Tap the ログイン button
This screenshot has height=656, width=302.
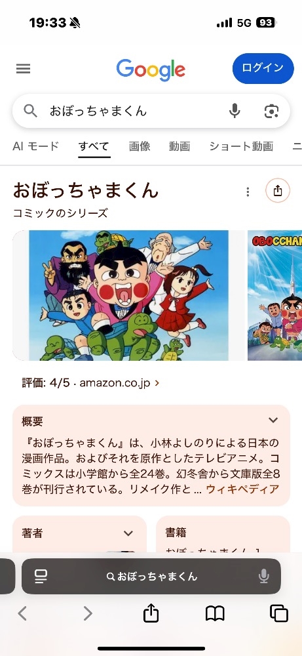coord(263,68)
